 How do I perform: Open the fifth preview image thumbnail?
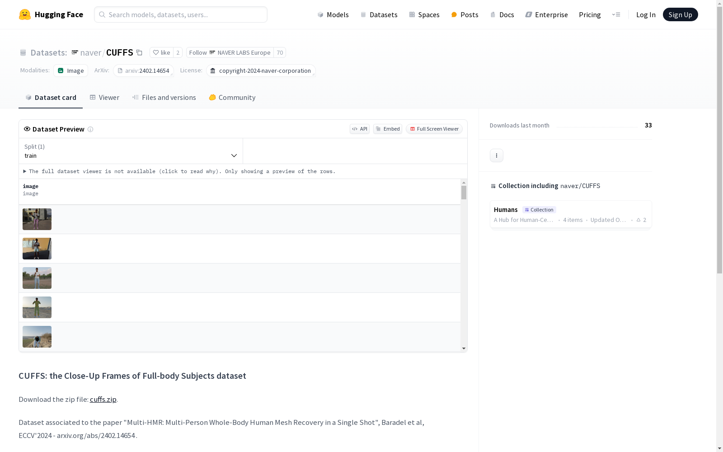pyautogui.click(x=37, y=337)
